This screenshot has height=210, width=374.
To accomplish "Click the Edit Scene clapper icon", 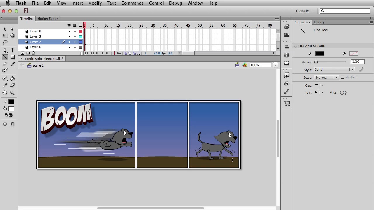I will point(237,65).
